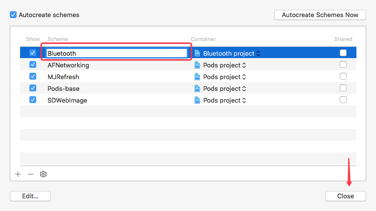Open the gear settings menu
The height and width of the screenshot is (211, 376).
point(43,174)
